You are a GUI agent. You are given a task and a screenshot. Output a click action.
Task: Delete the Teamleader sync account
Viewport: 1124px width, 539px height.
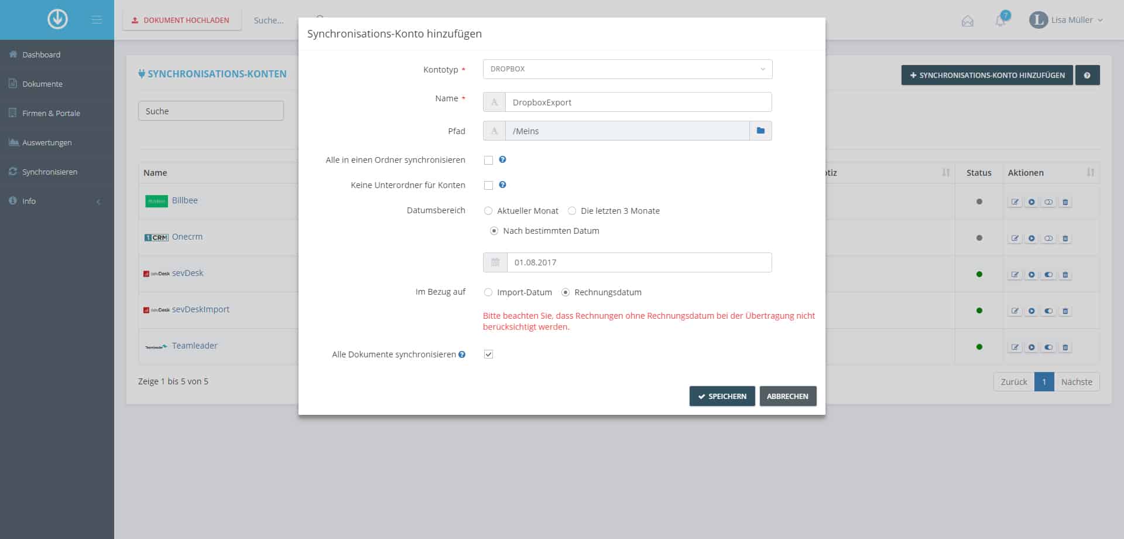[x=1065, y=347]
